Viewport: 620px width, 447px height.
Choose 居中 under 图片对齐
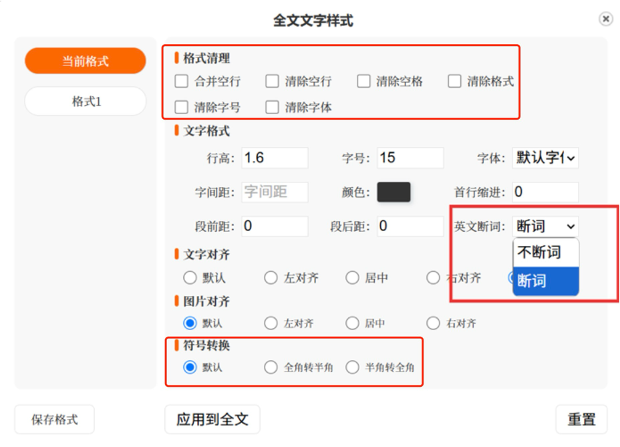(x=352, y=323)
